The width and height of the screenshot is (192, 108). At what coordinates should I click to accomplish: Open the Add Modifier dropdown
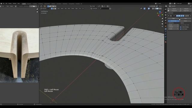point(179,13)
